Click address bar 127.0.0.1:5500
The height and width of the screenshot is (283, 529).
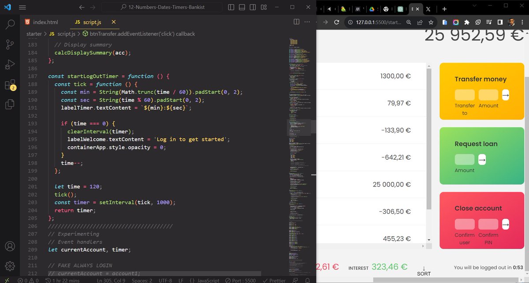(x=378, y=22)
